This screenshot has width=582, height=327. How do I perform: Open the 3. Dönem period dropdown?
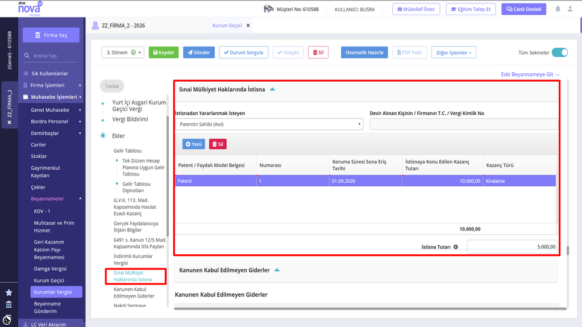coord(123,53)
